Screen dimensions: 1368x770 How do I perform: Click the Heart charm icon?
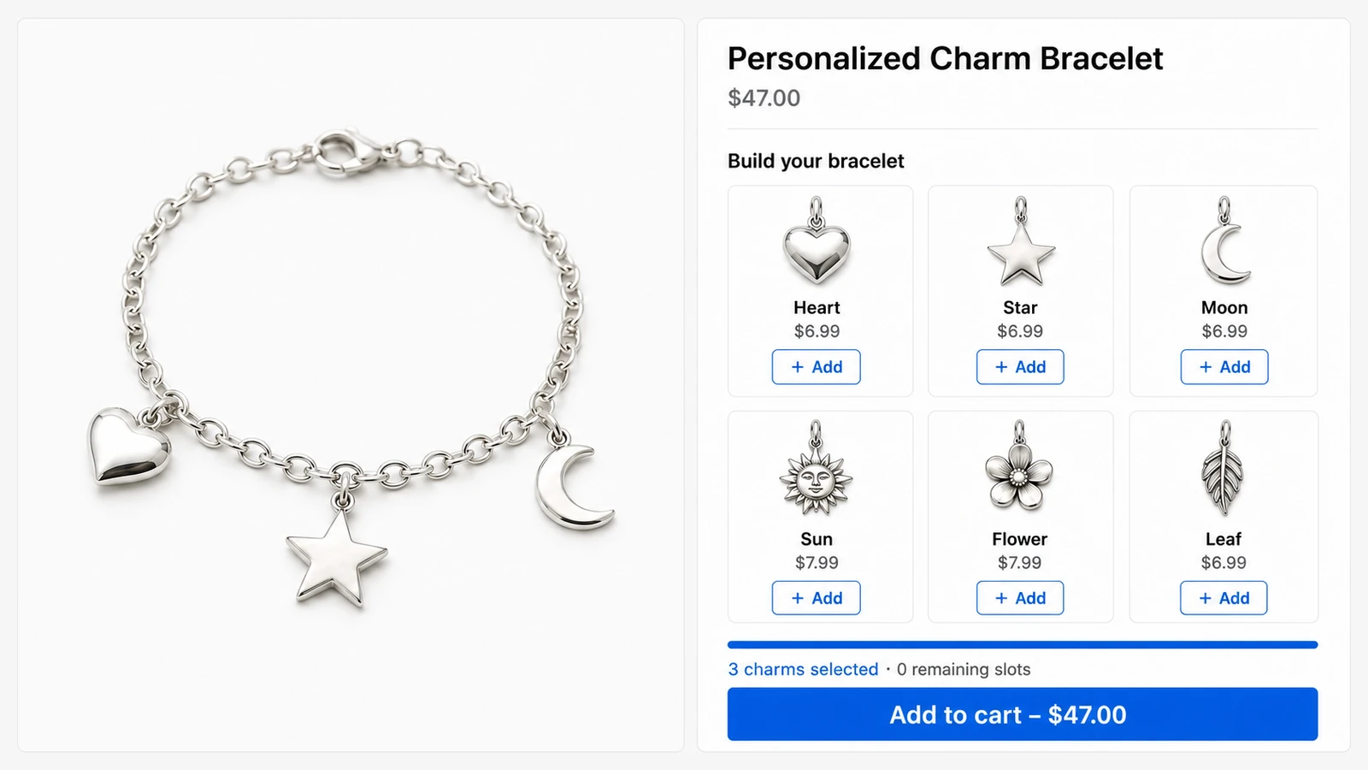pyautogui.click(x=817, y=242)
